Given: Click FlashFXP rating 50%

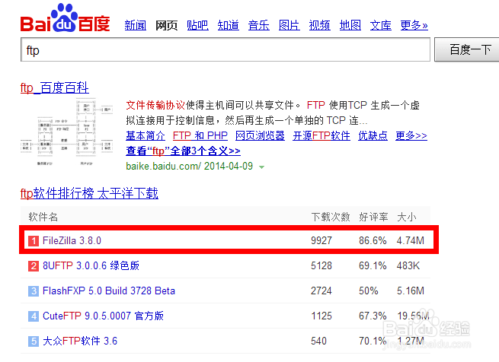Looking at the screenshot, I should point(369,291).
